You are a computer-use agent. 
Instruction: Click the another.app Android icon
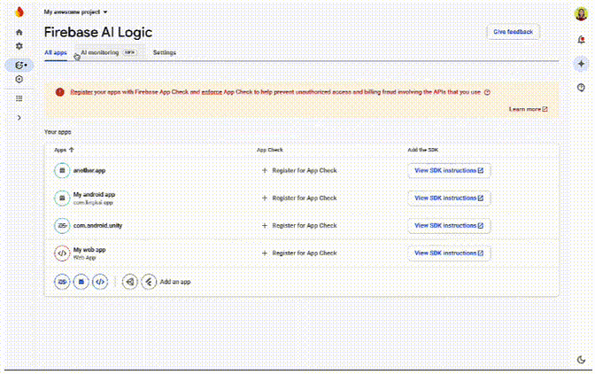(62, 170)
